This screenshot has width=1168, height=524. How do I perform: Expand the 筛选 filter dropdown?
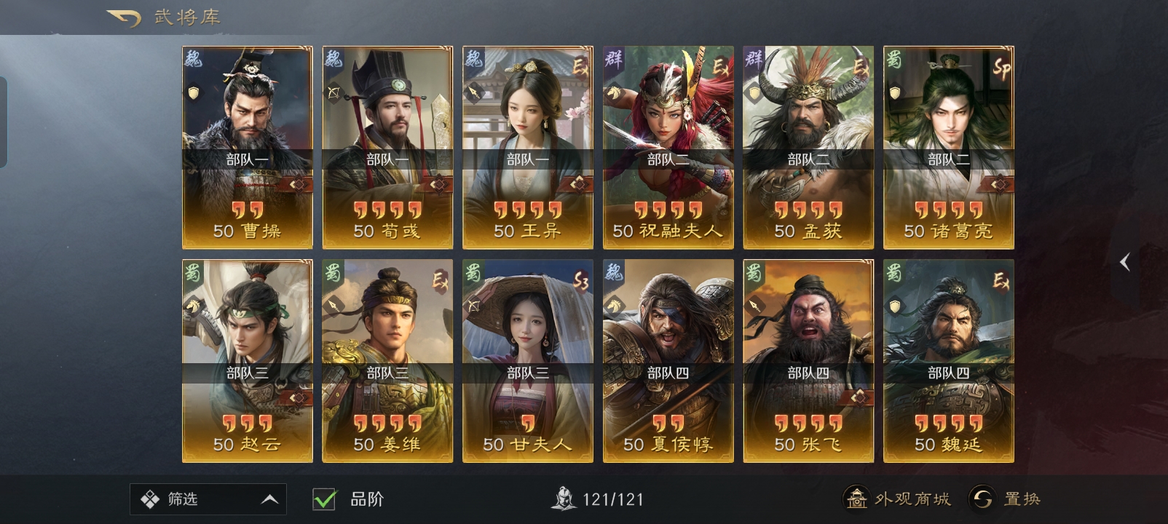(208, 499)
